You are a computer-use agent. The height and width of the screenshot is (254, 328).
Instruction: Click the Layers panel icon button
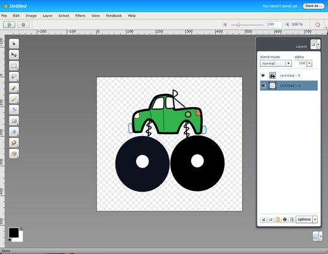(x=313, y=44)
